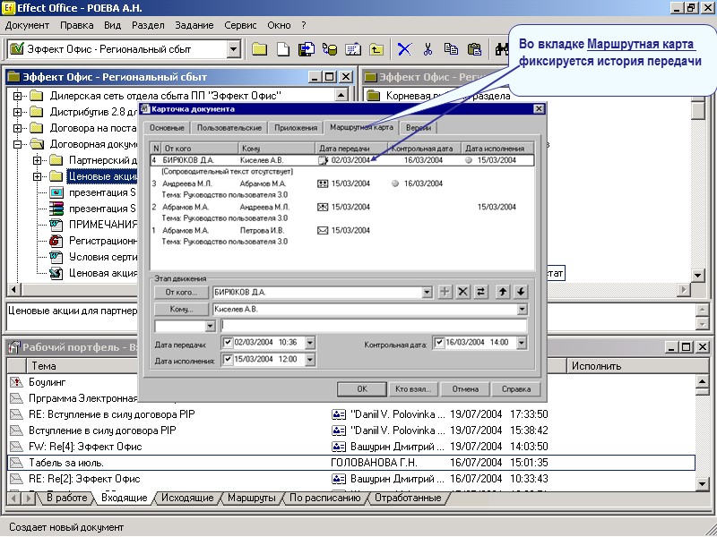Switch to the Исходящие tab
The height and width of the screenshot is (537, 717).
[187, 498]
